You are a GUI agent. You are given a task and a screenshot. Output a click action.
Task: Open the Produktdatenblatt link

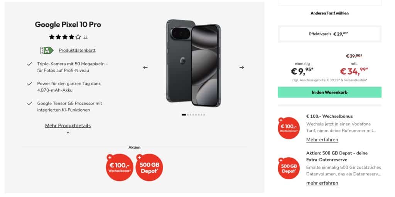(x=77, y=50)
